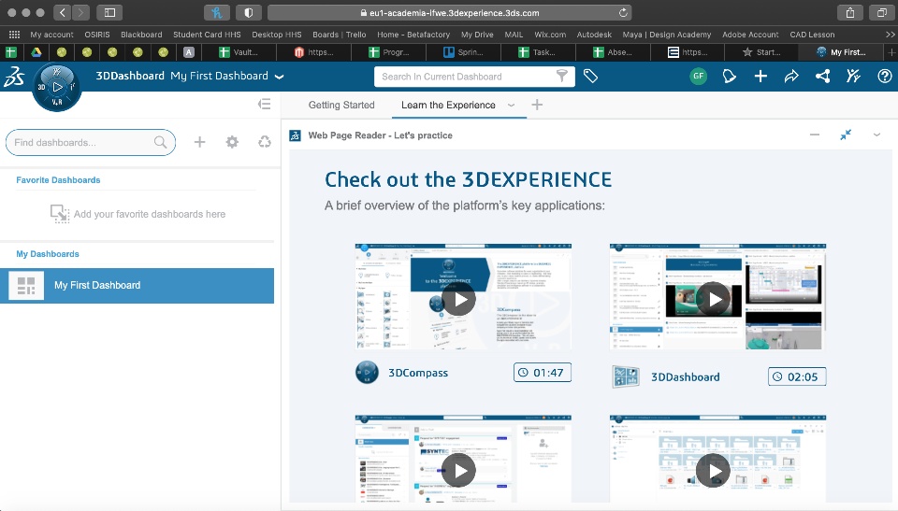The width and height of the screenshot is (898, 511).
Task: Click the Safari address bar
Action: pos(450,12)
